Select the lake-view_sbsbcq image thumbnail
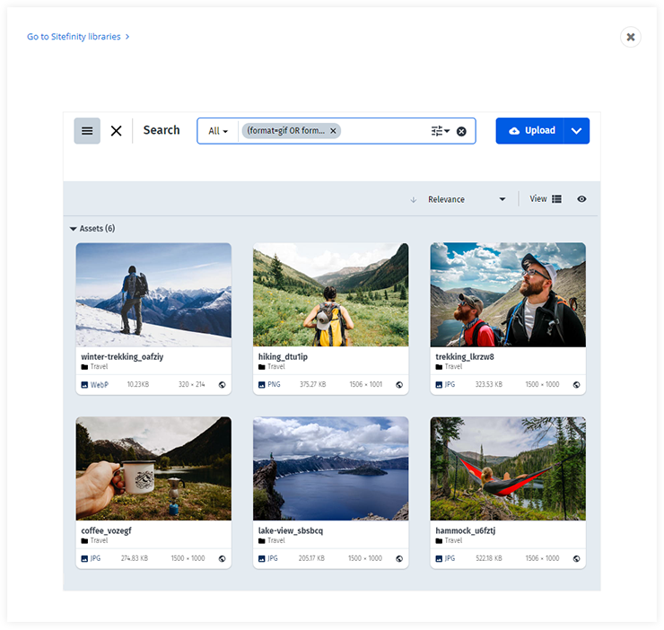 (330, 468)
